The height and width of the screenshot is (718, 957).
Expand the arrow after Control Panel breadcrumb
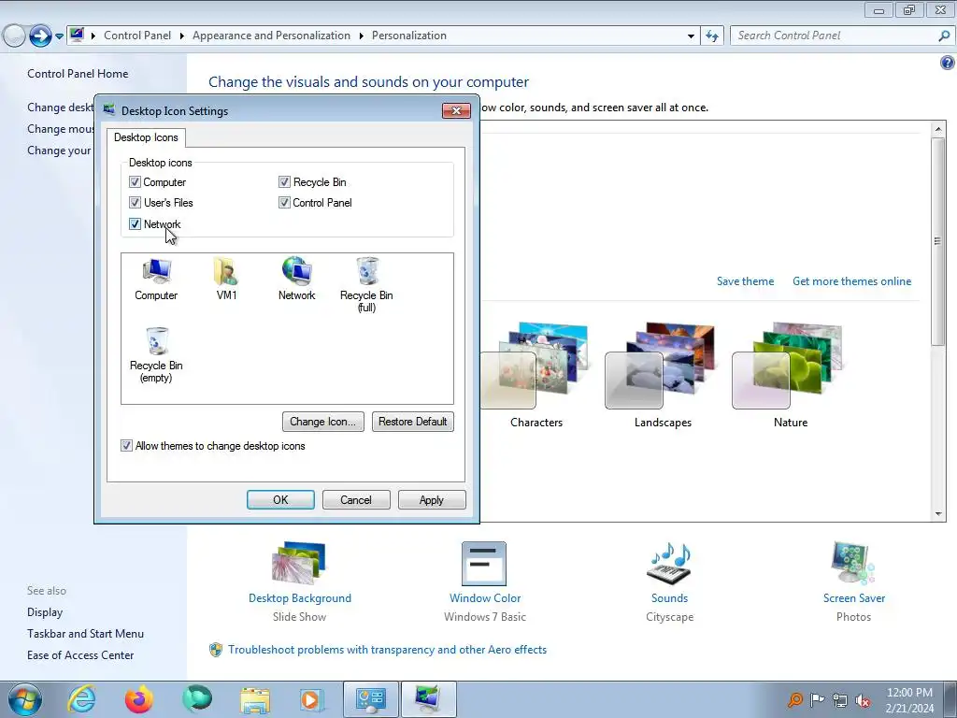click(x=182, y=36)
